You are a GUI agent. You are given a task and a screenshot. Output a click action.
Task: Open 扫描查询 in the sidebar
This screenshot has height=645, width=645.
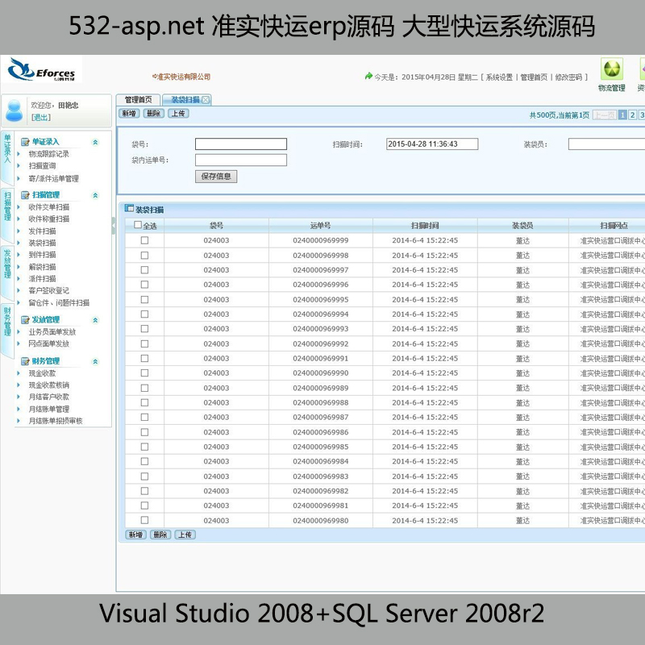click(43, 166)
